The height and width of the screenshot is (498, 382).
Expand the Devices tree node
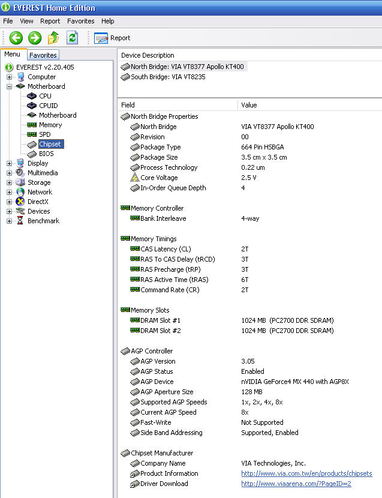click(x=9, y=211)
